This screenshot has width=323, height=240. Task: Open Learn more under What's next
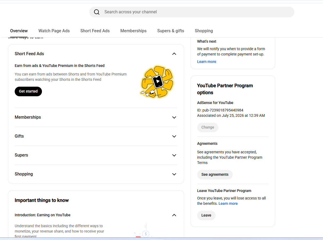pyautogui.click(x=207, y=62)
